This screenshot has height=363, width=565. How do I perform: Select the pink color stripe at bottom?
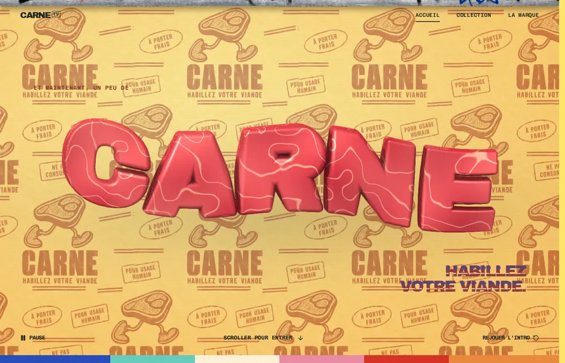[322, 359]
